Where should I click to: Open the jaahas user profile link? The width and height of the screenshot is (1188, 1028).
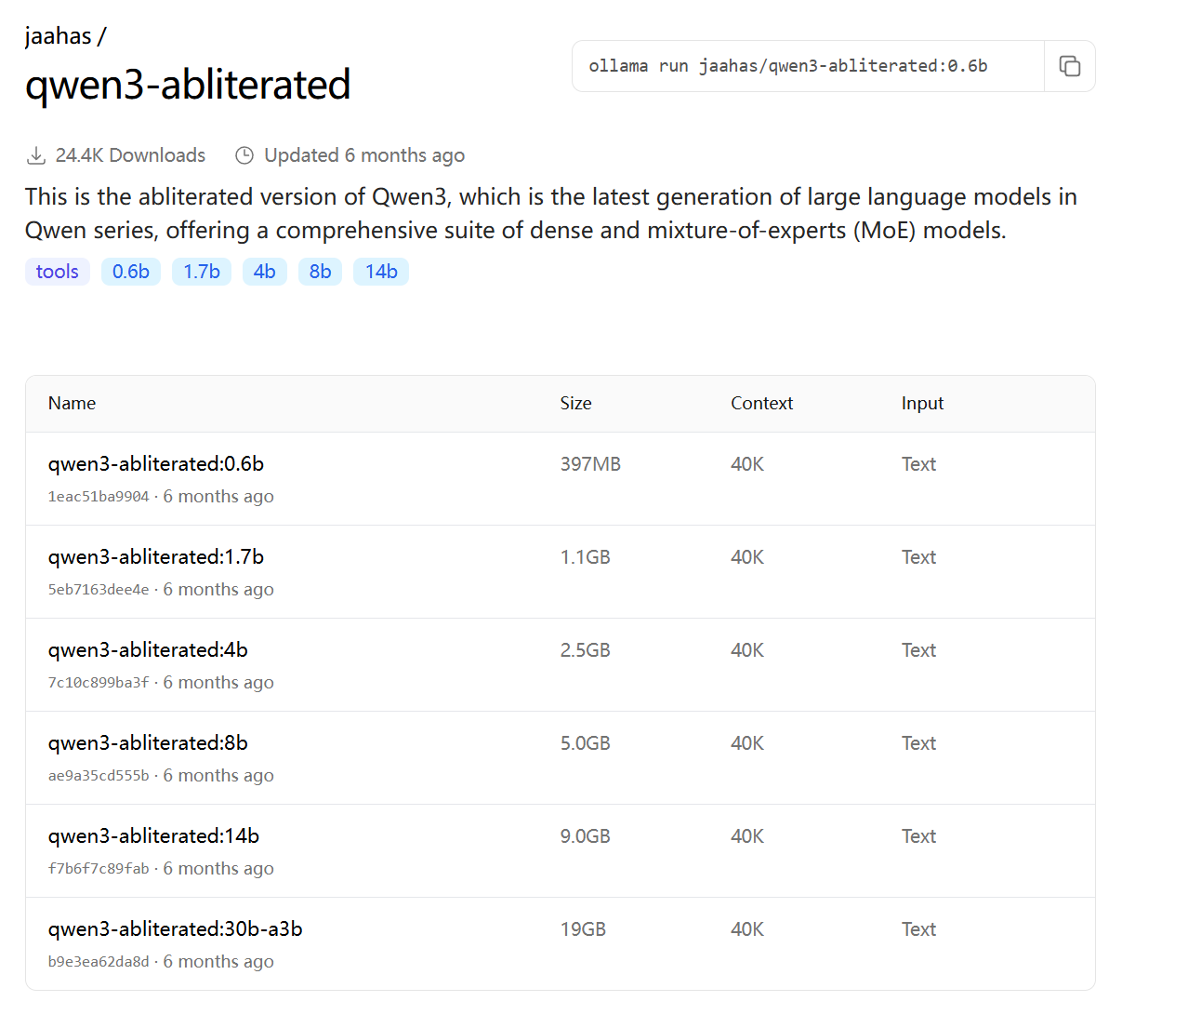58,36
